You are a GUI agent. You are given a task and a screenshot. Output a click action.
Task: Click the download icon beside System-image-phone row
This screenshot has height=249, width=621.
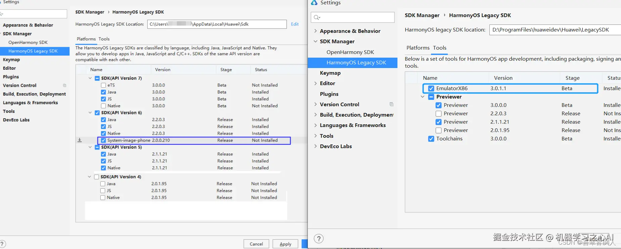80,140
